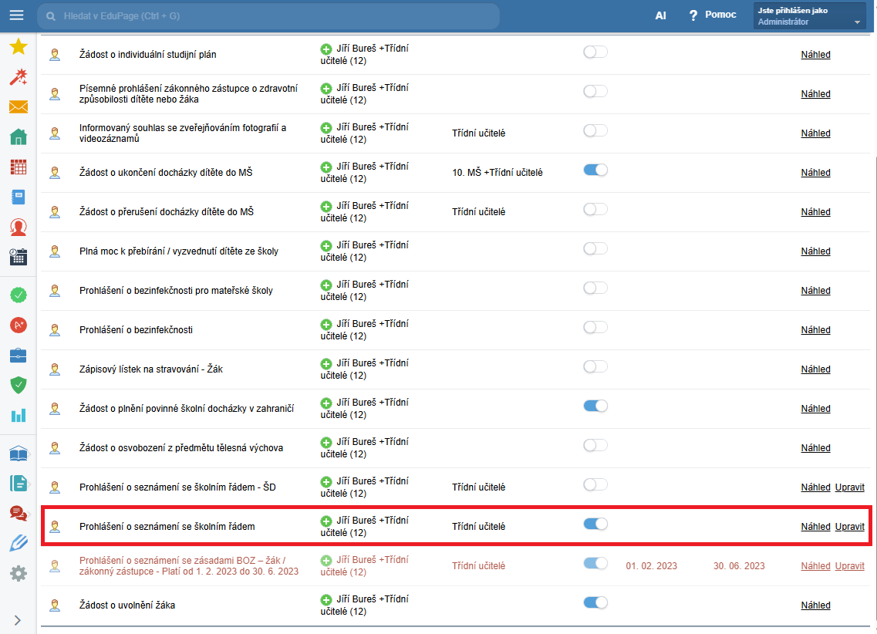Disable toggle for Žádost o ukončení docházky
The image size is (877, 634).
595,170
